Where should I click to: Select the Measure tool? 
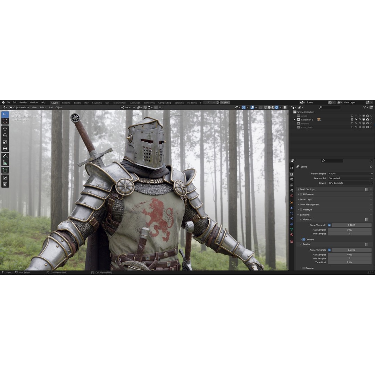click(x=5, y=163)
